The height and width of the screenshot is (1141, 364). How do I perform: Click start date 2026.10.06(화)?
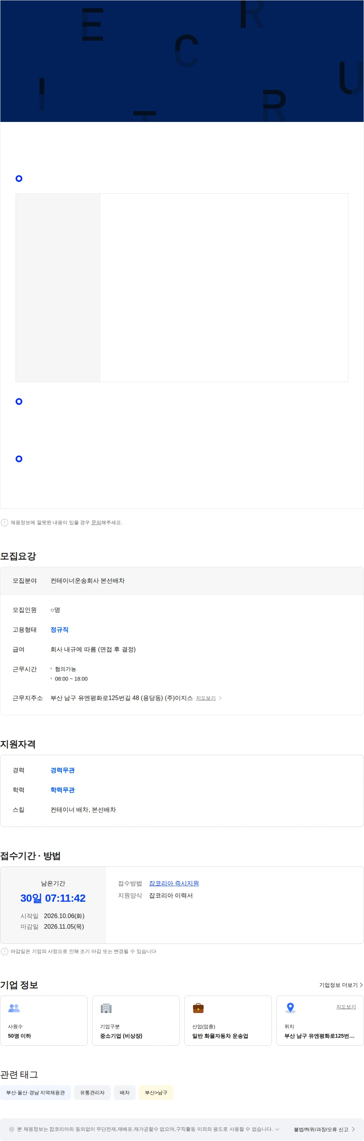pos(64,916)
